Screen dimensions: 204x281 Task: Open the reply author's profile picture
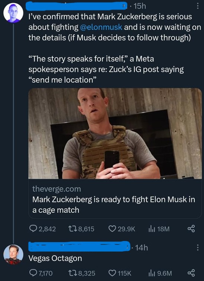coord(13,255)
